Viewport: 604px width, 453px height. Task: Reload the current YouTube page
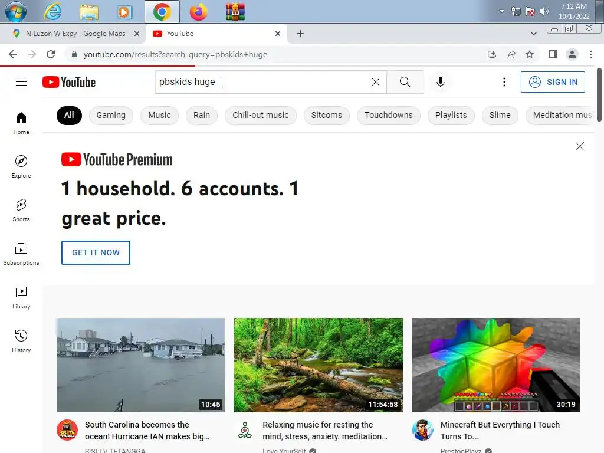[51, 54]
